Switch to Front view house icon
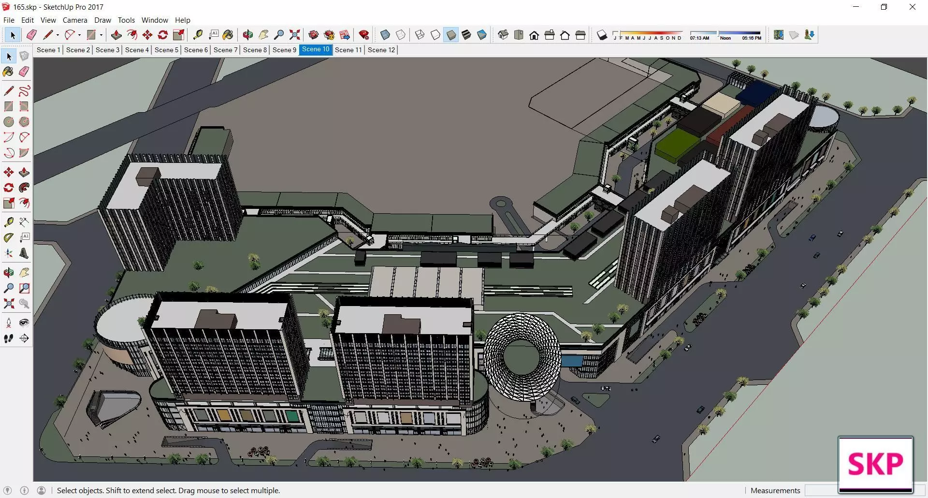 point(534,35)
